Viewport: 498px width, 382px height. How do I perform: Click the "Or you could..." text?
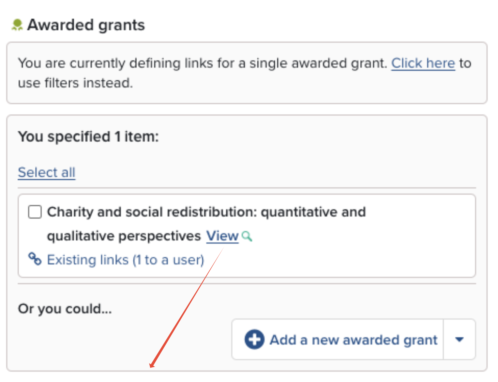point(65,309)
